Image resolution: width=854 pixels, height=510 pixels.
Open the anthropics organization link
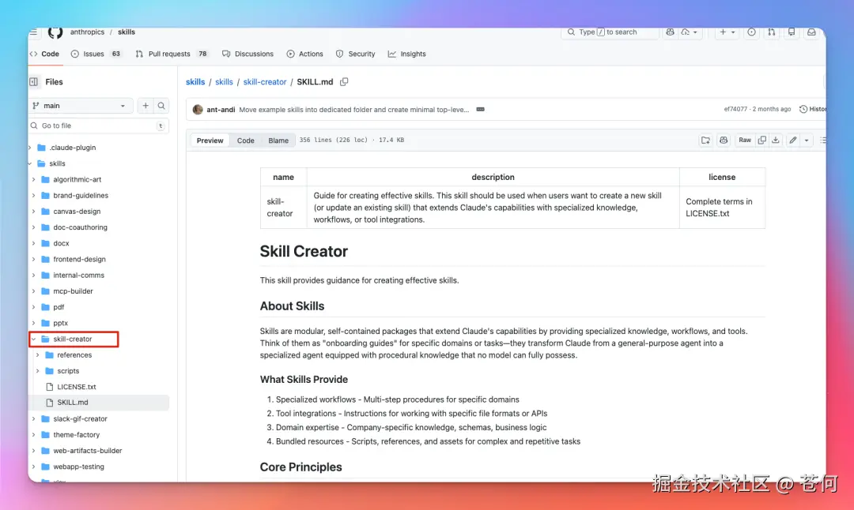[x=87, y=32]
